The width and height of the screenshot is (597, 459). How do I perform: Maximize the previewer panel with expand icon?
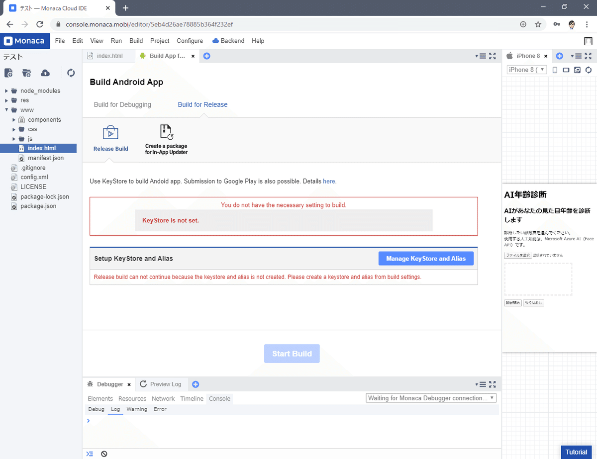click(588, 56)
